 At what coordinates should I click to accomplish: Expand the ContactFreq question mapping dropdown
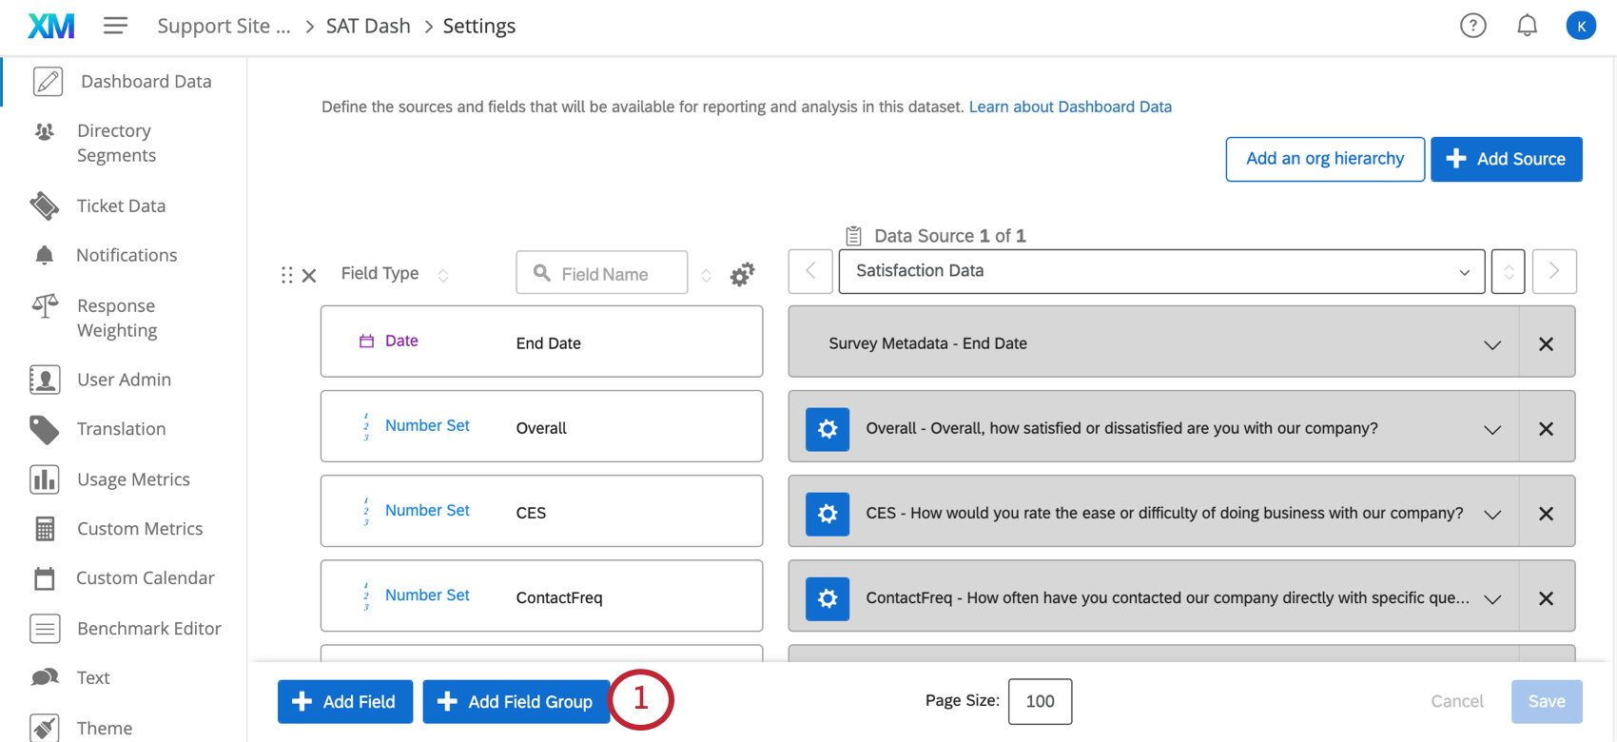pyautogui.click(x=1492, y=599)
